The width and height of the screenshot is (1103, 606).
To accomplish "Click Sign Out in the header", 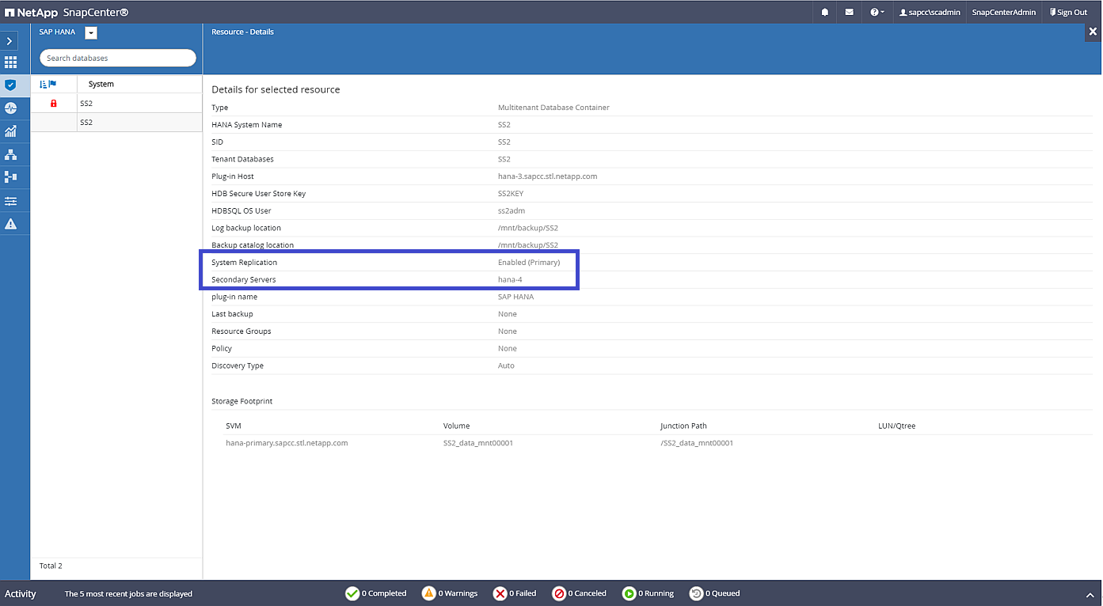I will (1068, 12).
